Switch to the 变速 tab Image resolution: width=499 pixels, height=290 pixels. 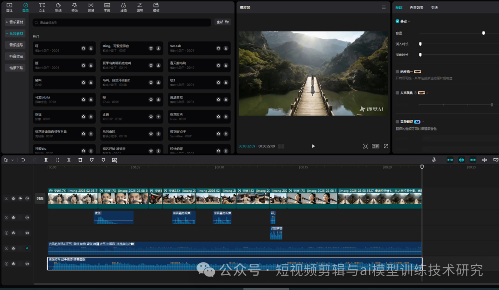click(x=434, y=8)
